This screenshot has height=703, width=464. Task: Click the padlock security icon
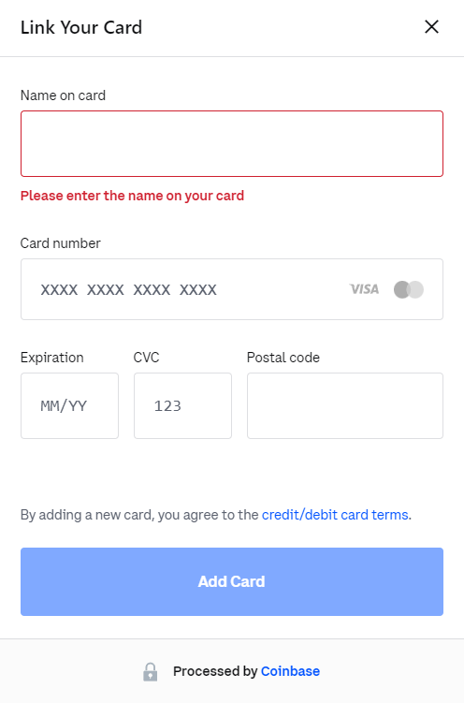[150, 671]
